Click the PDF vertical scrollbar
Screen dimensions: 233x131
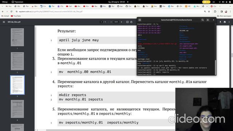[x=232, y=55]
